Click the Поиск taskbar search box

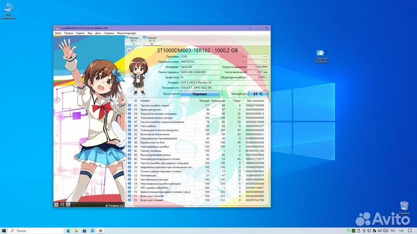pos(36,231)
